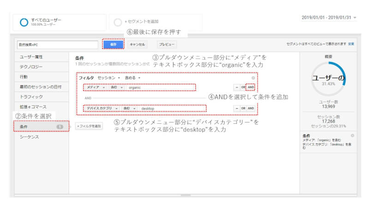Click the 31.43% user percentage text

[x=328, y=84]
